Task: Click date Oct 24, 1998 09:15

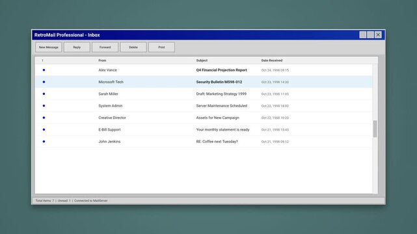Action: (275, 70)
